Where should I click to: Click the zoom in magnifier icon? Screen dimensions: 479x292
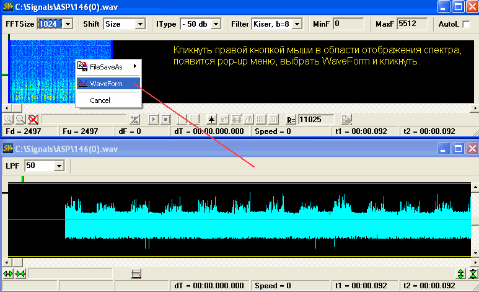[8, 119]
